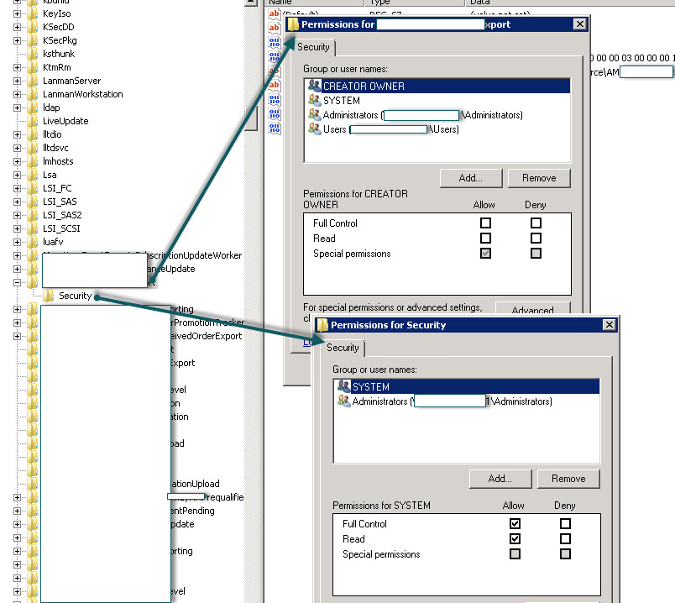Expand the KtmRm registry key
The width and height of the screenshot is (675, 603).
point(17,68)
